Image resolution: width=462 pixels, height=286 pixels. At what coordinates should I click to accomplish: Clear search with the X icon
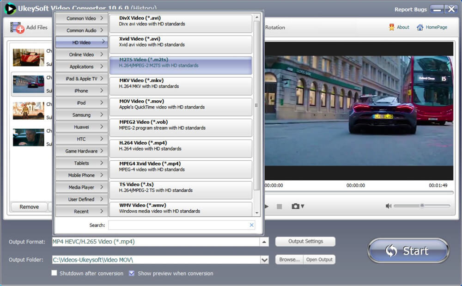(252, 225)
